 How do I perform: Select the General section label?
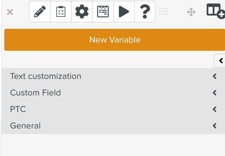(25, 126)
